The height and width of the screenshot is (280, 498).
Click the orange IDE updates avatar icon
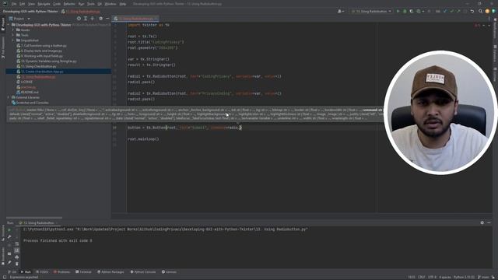tap(487, 11)
